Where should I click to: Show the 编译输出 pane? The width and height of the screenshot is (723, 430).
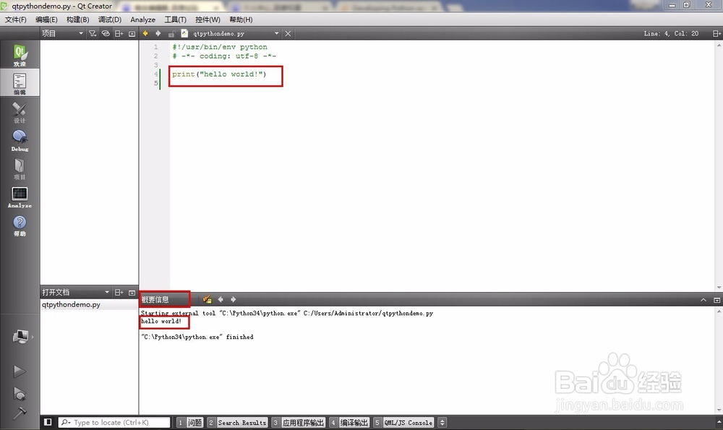pyautogui.click(x=349, y=422)
